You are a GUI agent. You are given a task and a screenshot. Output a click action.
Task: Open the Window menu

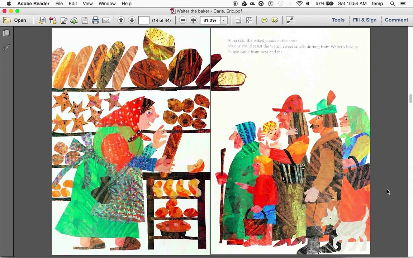(107, 4)
